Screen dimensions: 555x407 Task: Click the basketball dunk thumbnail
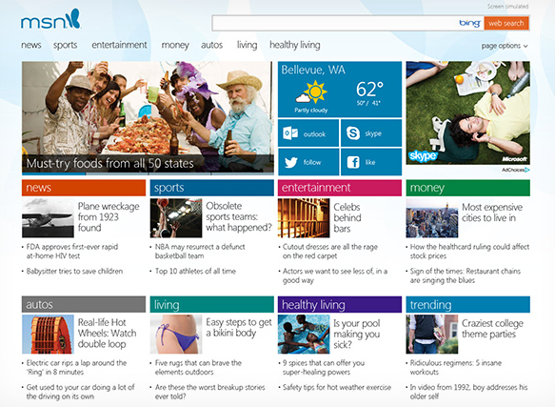pyautogui.click(x=176, y=218)
